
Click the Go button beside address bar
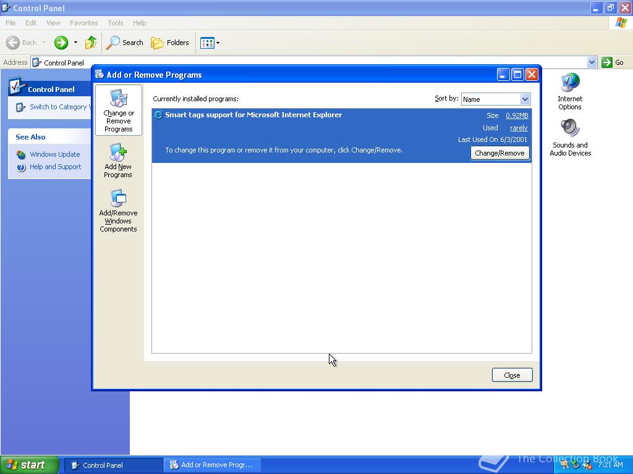(x=613, y=62)
